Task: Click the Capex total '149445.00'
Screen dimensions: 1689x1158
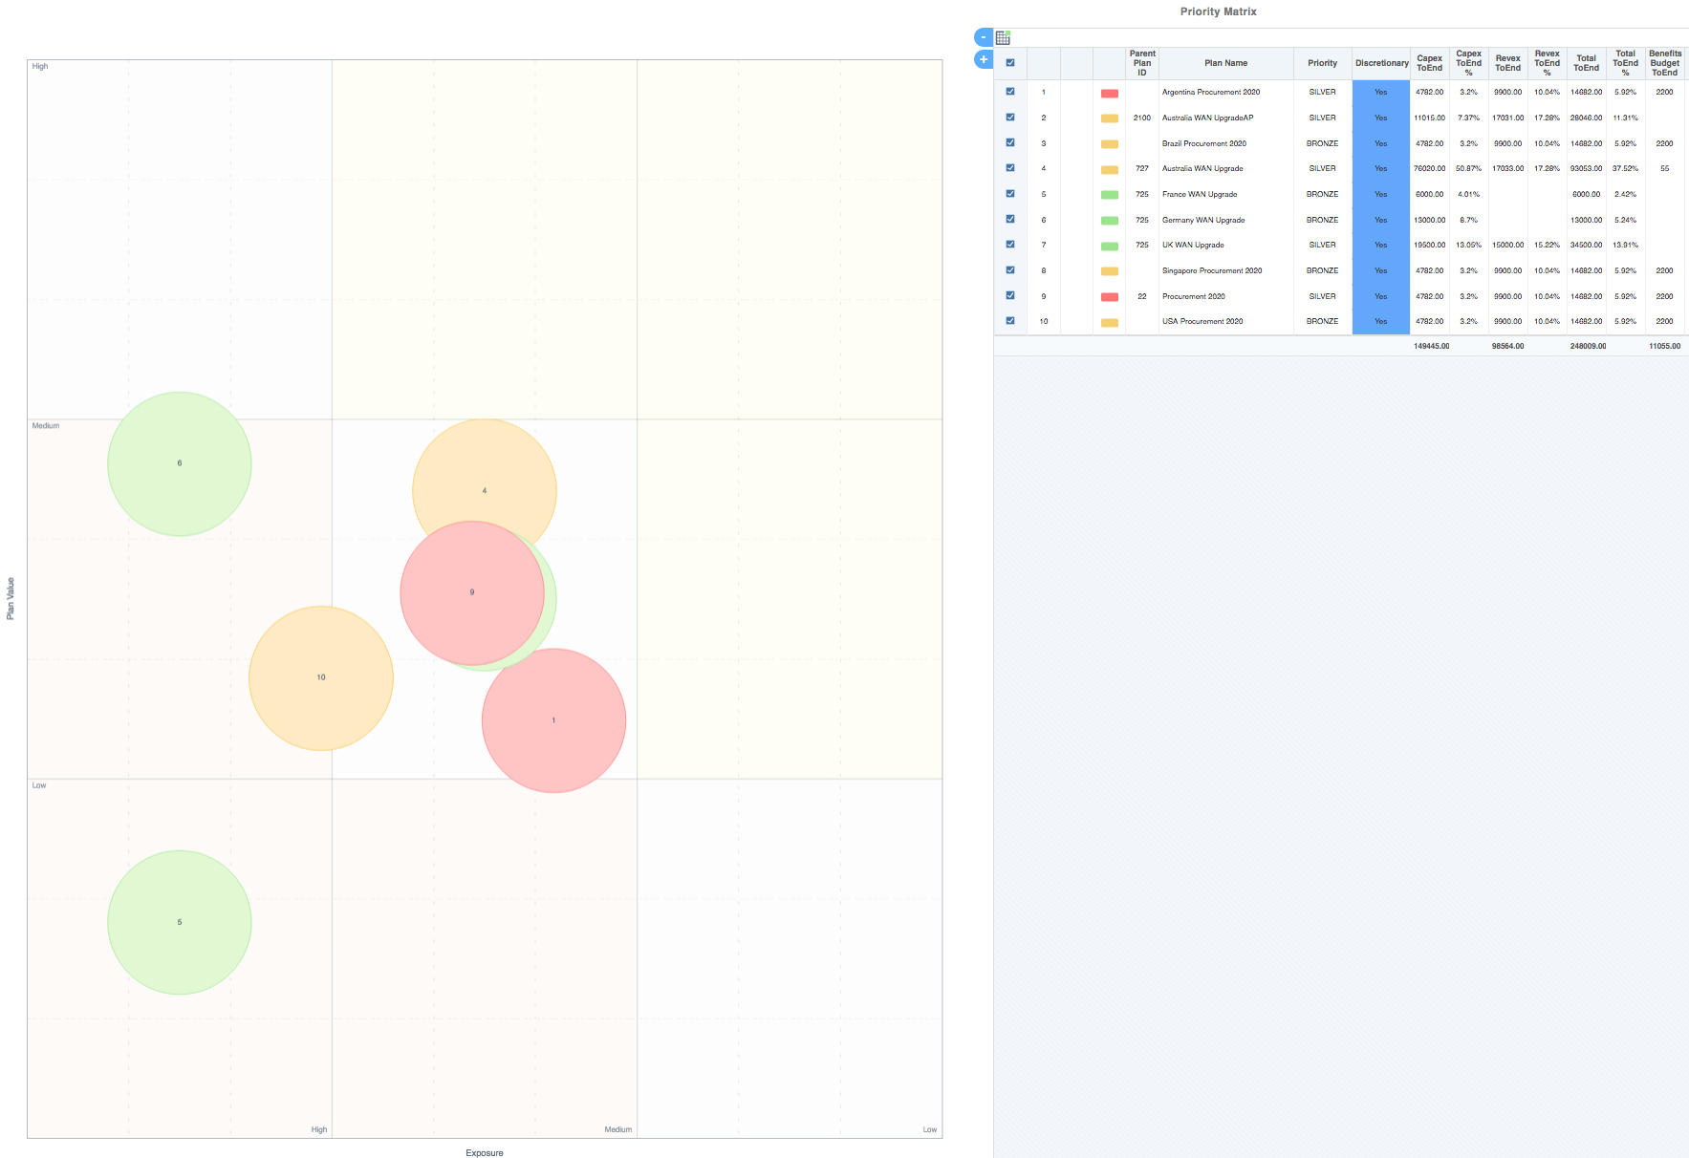Action: (1432, 346)
